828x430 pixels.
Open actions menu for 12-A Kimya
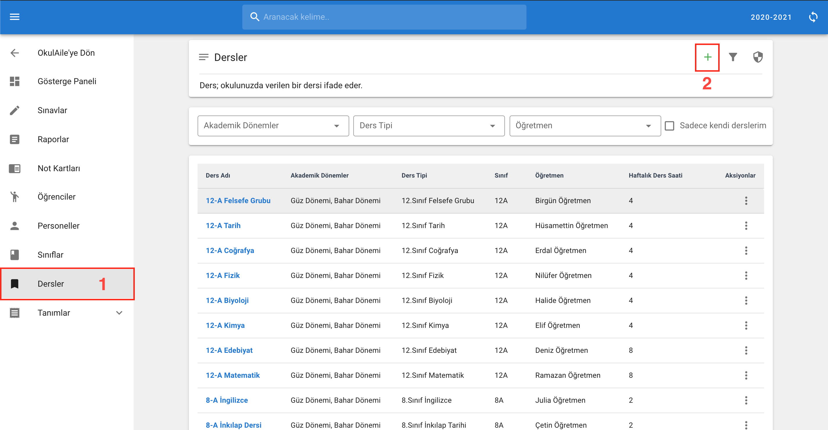click(746, 325)
